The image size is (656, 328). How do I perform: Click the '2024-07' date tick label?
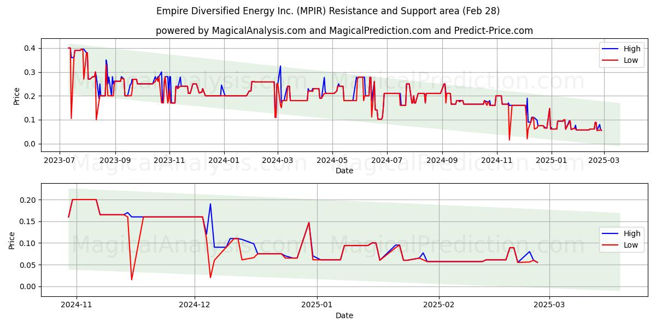pyautogui.click(x=387, y=161)
